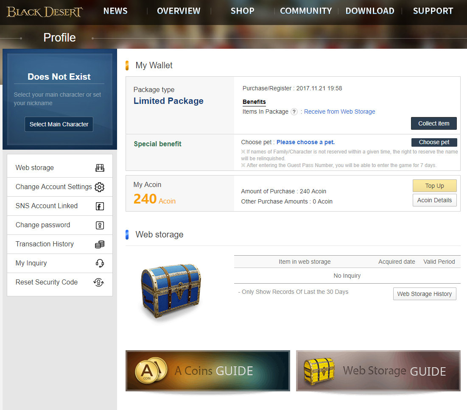Viewport: 467px width, 410px height.
Task: Click the 'Benefits' heading
Action: pos(254,102)
